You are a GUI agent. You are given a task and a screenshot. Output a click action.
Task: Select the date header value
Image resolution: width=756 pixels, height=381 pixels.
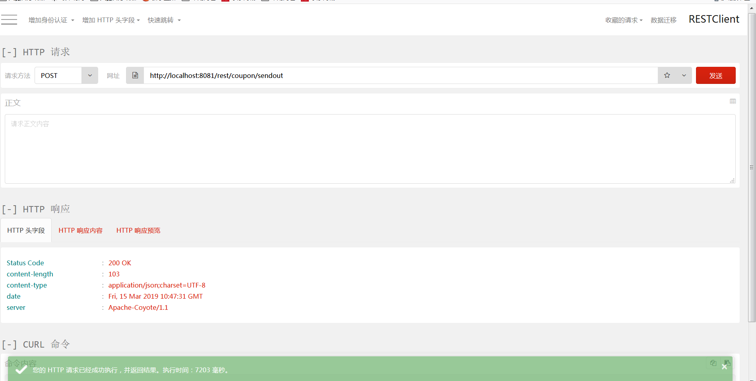tap(155, 296)
